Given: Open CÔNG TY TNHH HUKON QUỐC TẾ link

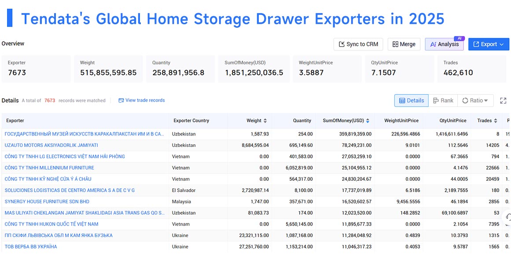Looking at the screenshot, I should click(51, 224).
